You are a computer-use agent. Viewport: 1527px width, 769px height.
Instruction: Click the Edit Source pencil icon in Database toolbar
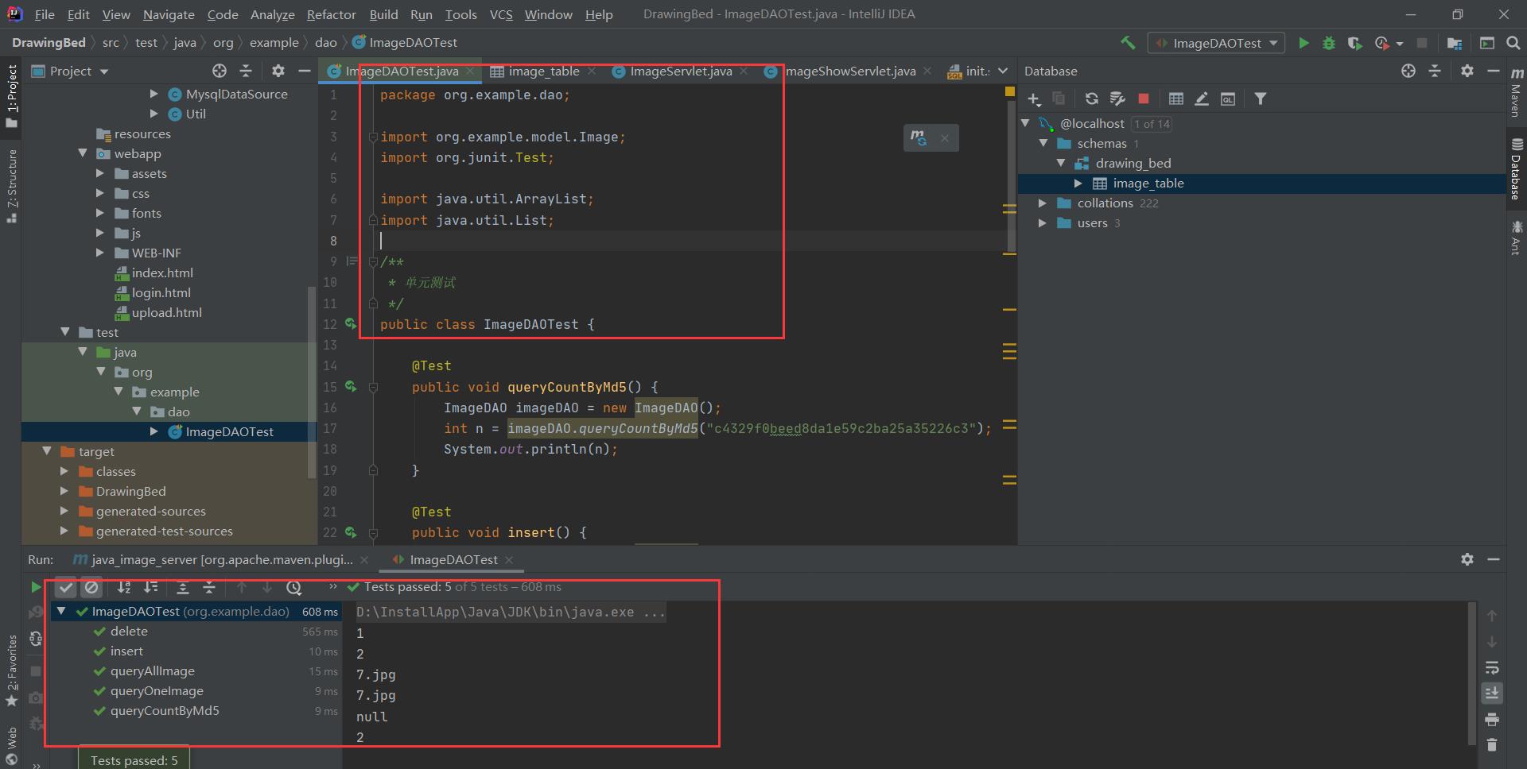1202,99
